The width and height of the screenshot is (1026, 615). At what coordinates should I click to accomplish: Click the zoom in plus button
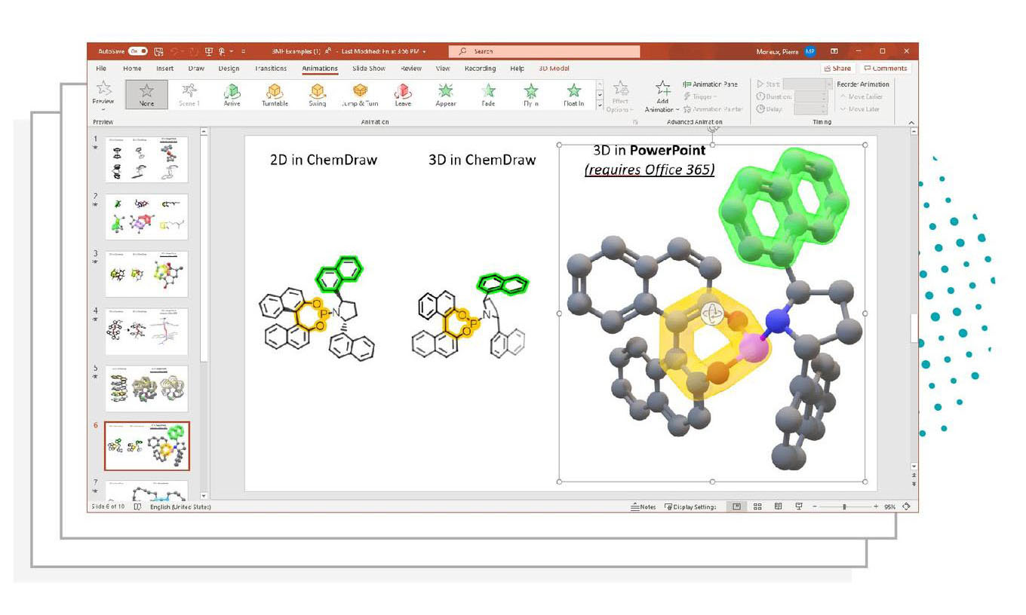[x=876, y=507]
